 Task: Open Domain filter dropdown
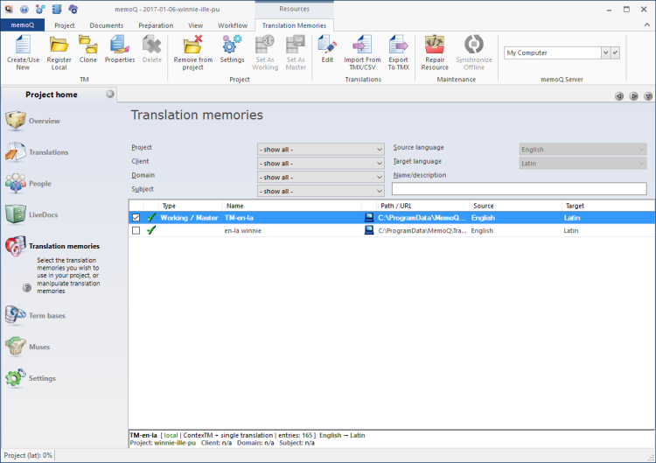(320, 177)
